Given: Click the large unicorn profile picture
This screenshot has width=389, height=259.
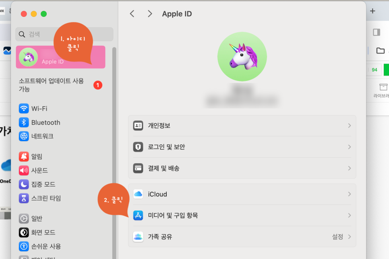Looking at the screenshot, I should point(242,57).
